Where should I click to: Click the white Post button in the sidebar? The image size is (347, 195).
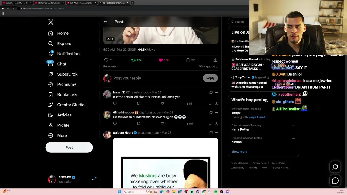point(69,147)
